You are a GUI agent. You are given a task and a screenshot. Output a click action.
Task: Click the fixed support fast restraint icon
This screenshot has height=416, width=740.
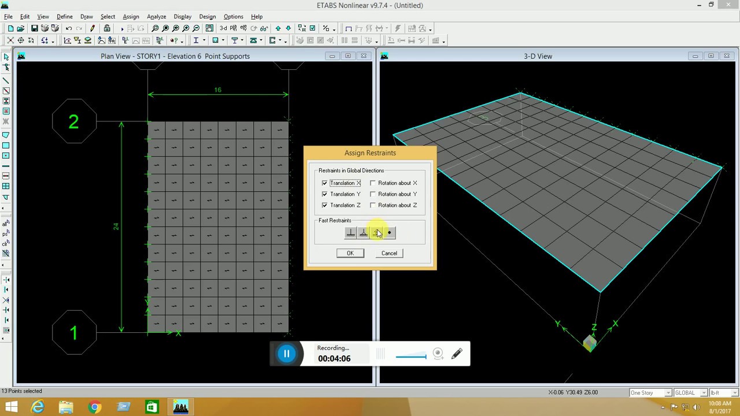[350, 233]
